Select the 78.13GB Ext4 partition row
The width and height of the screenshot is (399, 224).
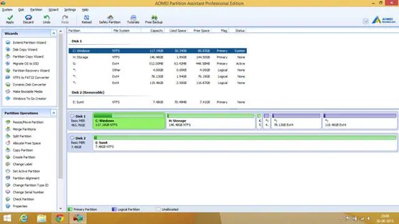coord(158,77)
